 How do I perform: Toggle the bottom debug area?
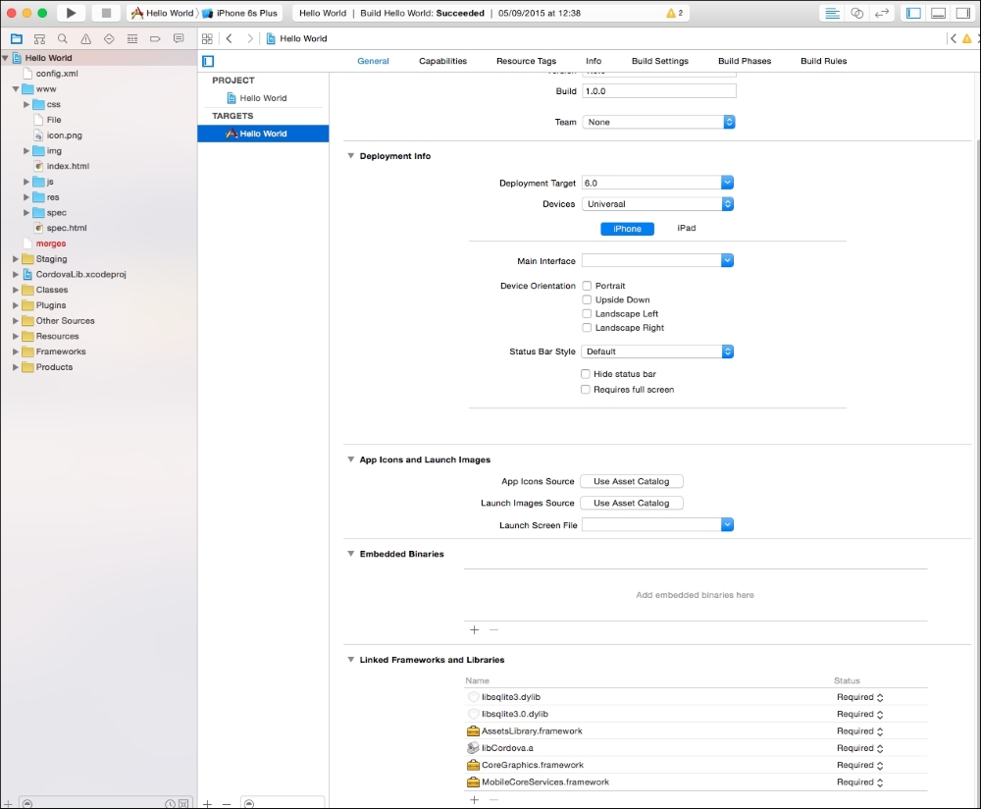coord(938,13)
